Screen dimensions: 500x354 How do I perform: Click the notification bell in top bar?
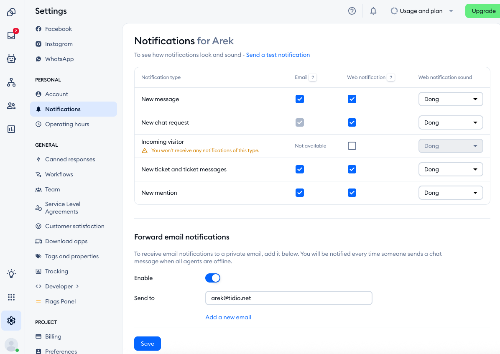tap(373, 11)
